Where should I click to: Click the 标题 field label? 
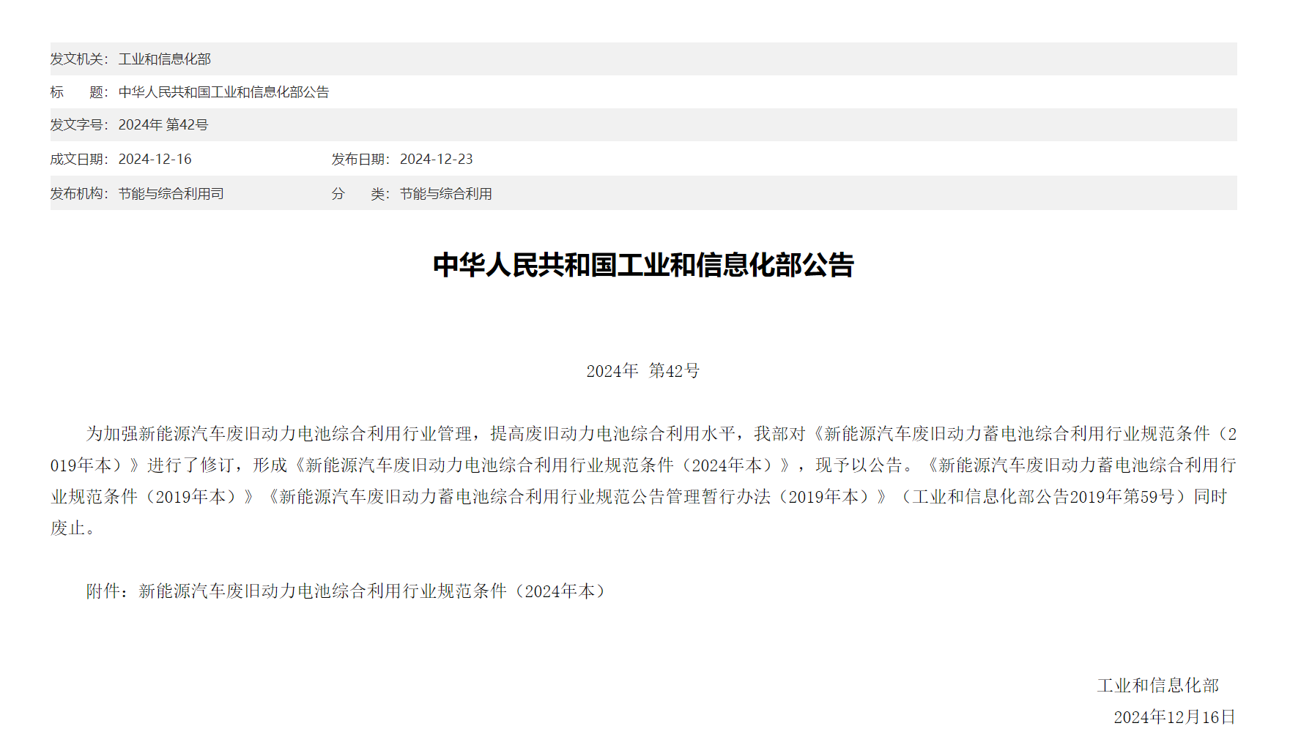coord(78,92)
